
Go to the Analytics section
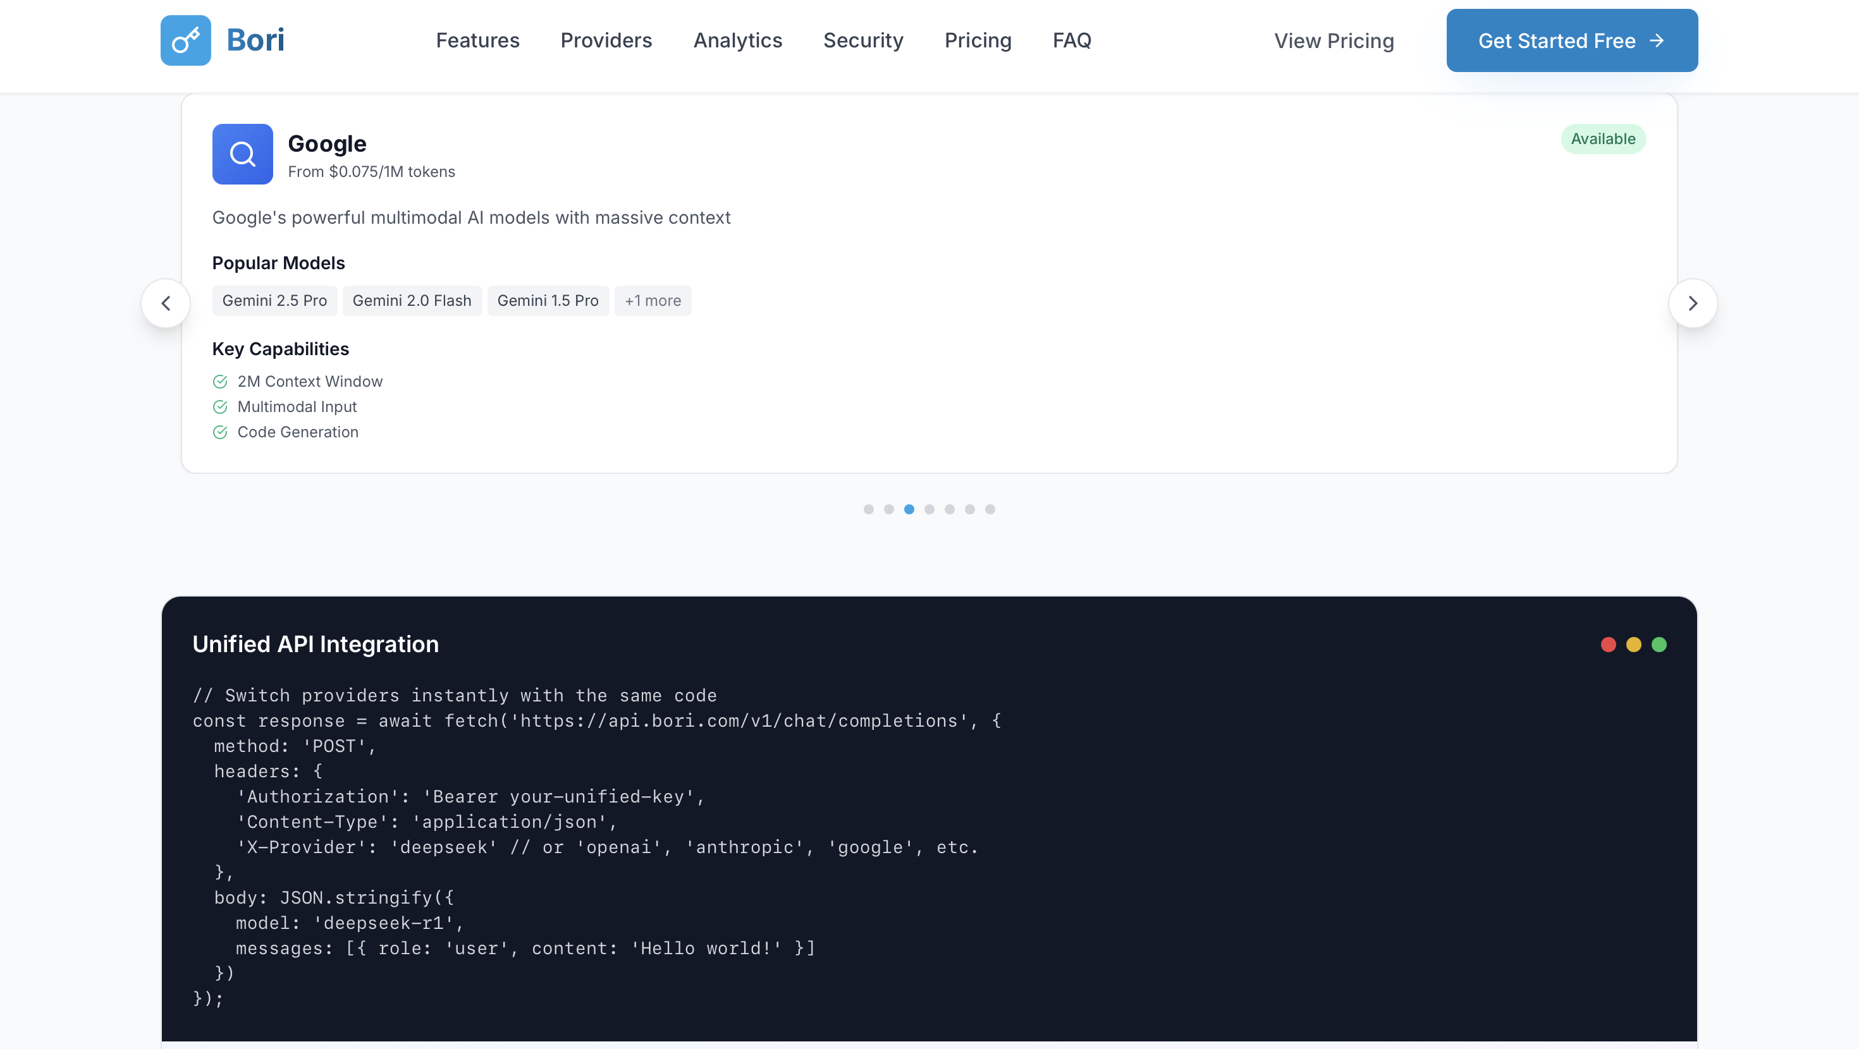pyautogui.click(x=737, y=40)
